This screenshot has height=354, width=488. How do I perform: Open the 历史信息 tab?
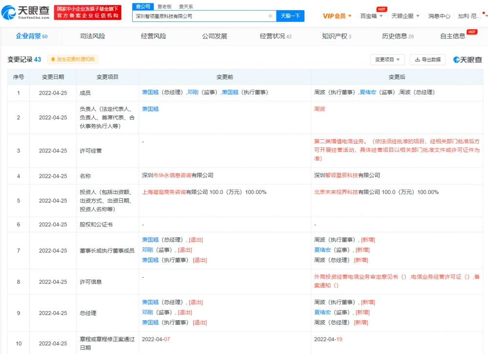point(397,37)
